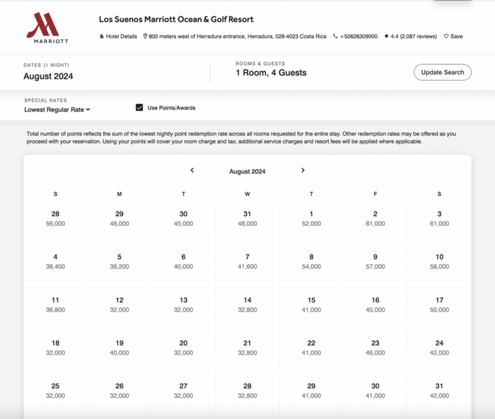Click the phone number +50626309000
Image resolution: width=495 pixels, height=419 pixels.
tap(355, 36)
